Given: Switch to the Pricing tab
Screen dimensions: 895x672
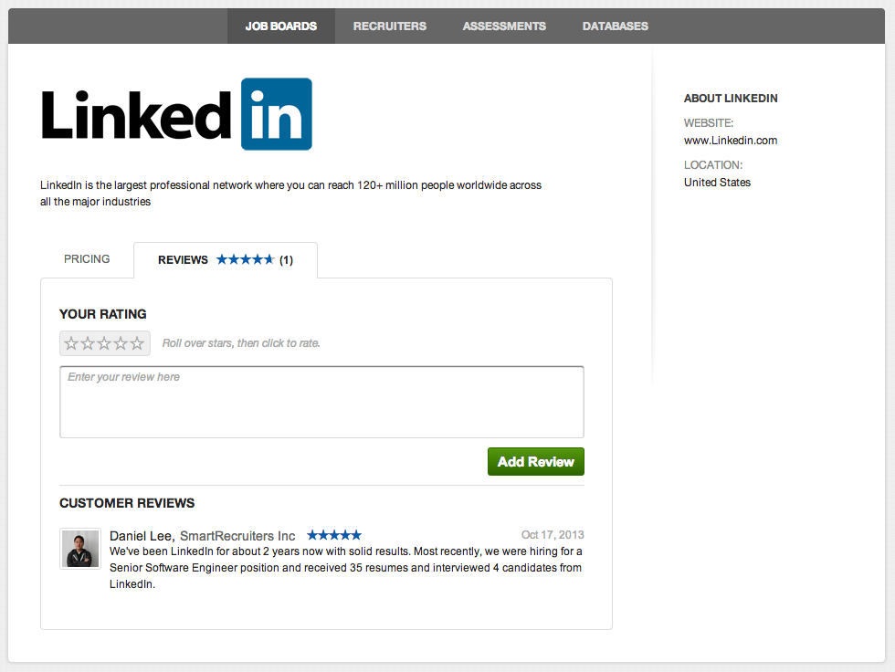Looking at the screenshot, I should [x=87, y=259].
